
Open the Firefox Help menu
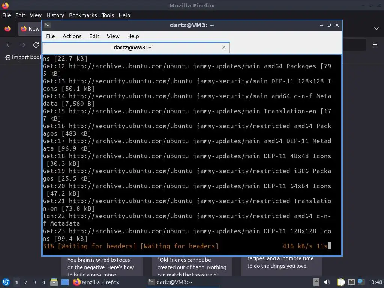click(124, 15)
